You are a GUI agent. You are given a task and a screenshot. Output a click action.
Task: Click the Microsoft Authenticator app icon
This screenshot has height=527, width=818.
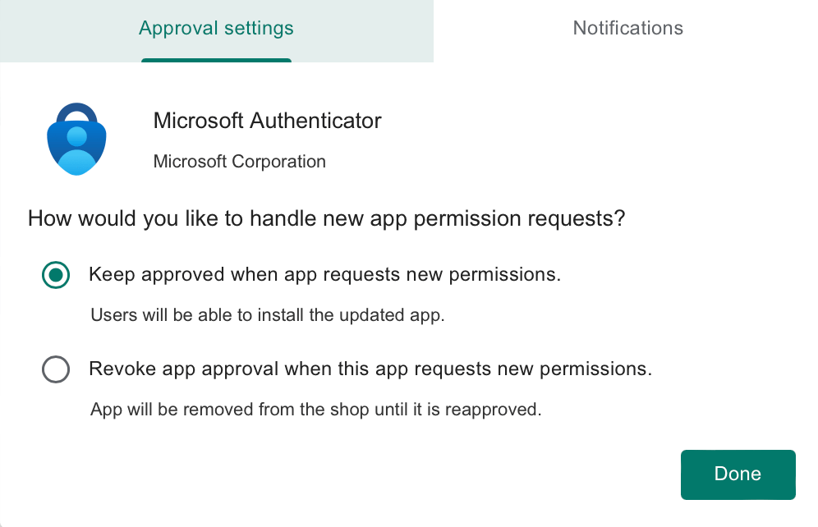[x=76, y=140]
